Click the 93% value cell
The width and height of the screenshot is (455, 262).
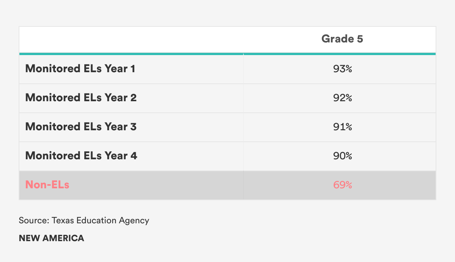(x=342, y=69)
